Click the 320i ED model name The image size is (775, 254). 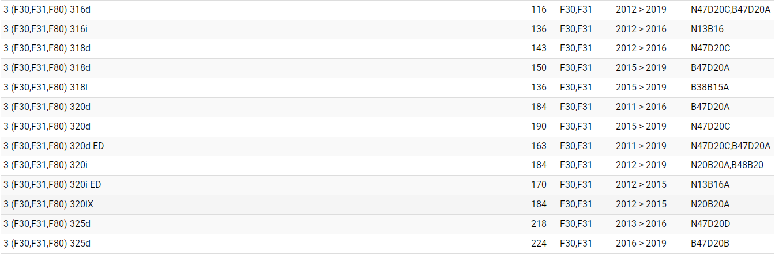pos(52,184)
